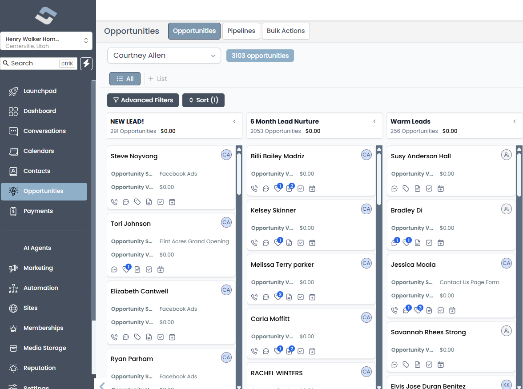Toggle the All list view filter

(x=125, y=78)
